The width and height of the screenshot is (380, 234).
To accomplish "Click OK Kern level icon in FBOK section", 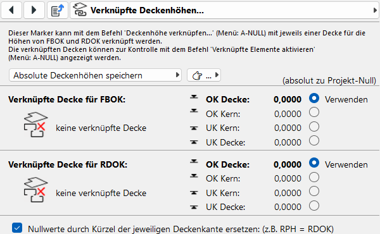I will [x=194, y=111].
